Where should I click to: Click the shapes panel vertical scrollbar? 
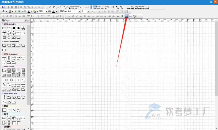coord(28,66)
